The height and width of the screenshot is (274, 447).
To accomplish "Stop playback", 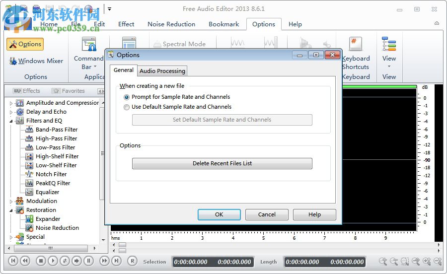I will (41, 261).
